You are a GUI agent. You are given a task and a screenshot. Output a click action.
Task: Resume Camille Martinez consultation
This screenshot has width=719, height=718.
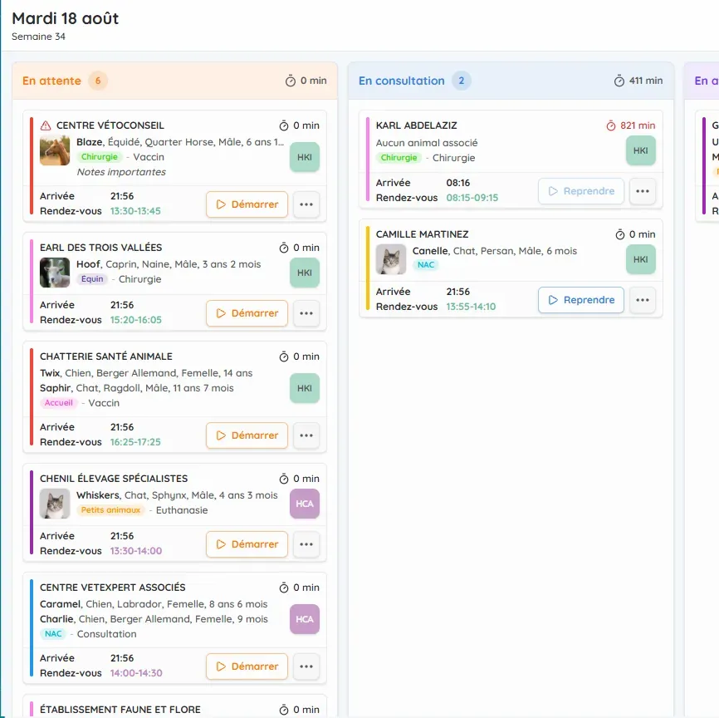point(581,300)
